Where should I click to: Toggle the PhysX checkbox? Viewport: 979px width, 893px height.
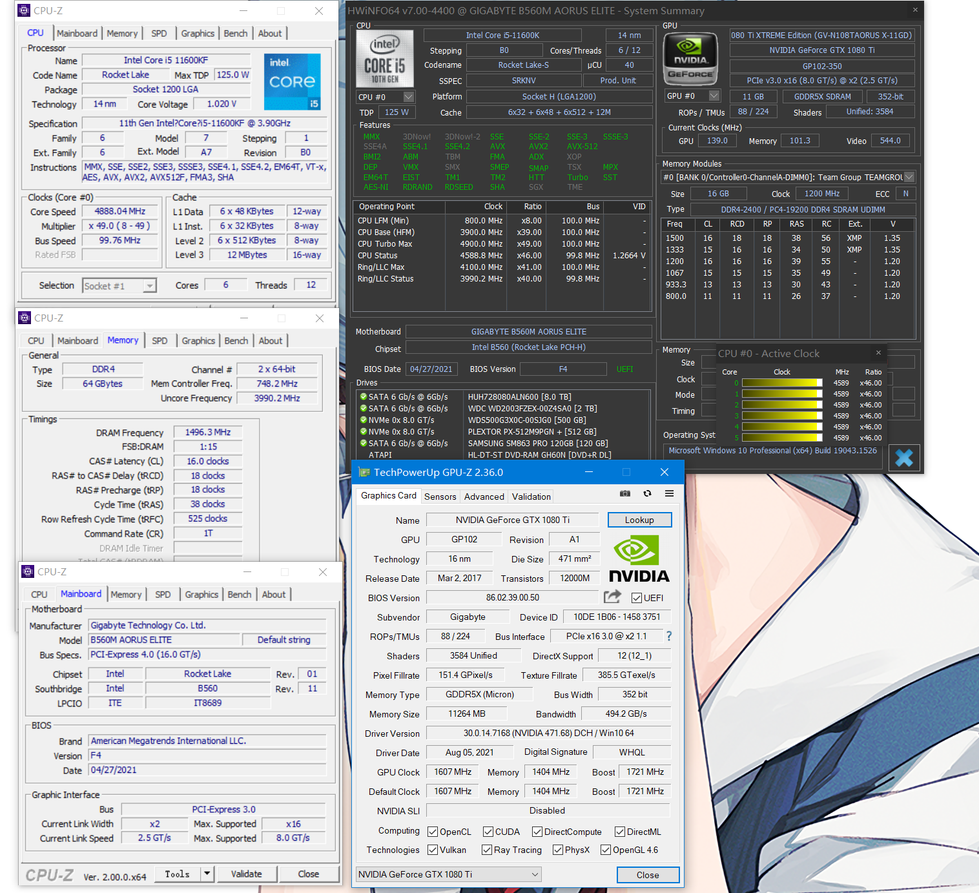pyautogui.click(x=558, y=850)
